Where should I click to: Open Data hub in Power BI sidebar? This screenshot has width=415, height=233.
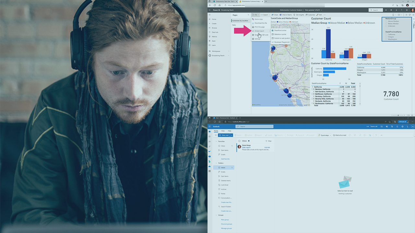click(214, 32)
